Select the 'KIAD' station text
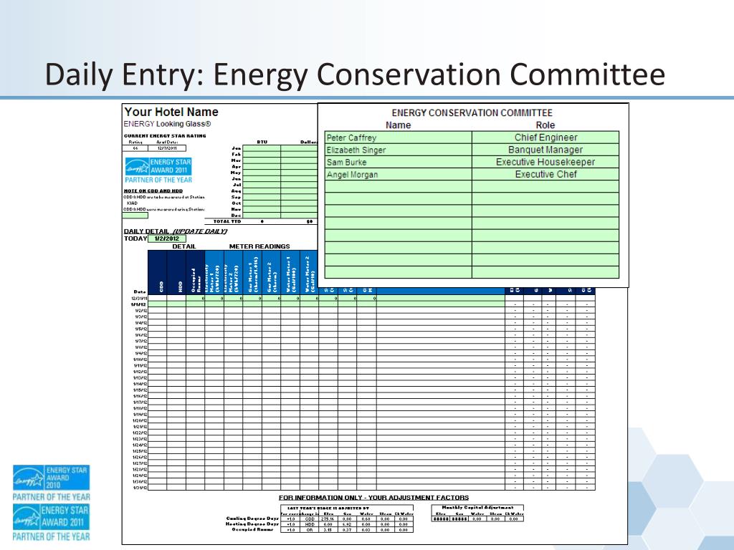Image resolution: width=734 pixels, height=550 pixels. [133, 203]
